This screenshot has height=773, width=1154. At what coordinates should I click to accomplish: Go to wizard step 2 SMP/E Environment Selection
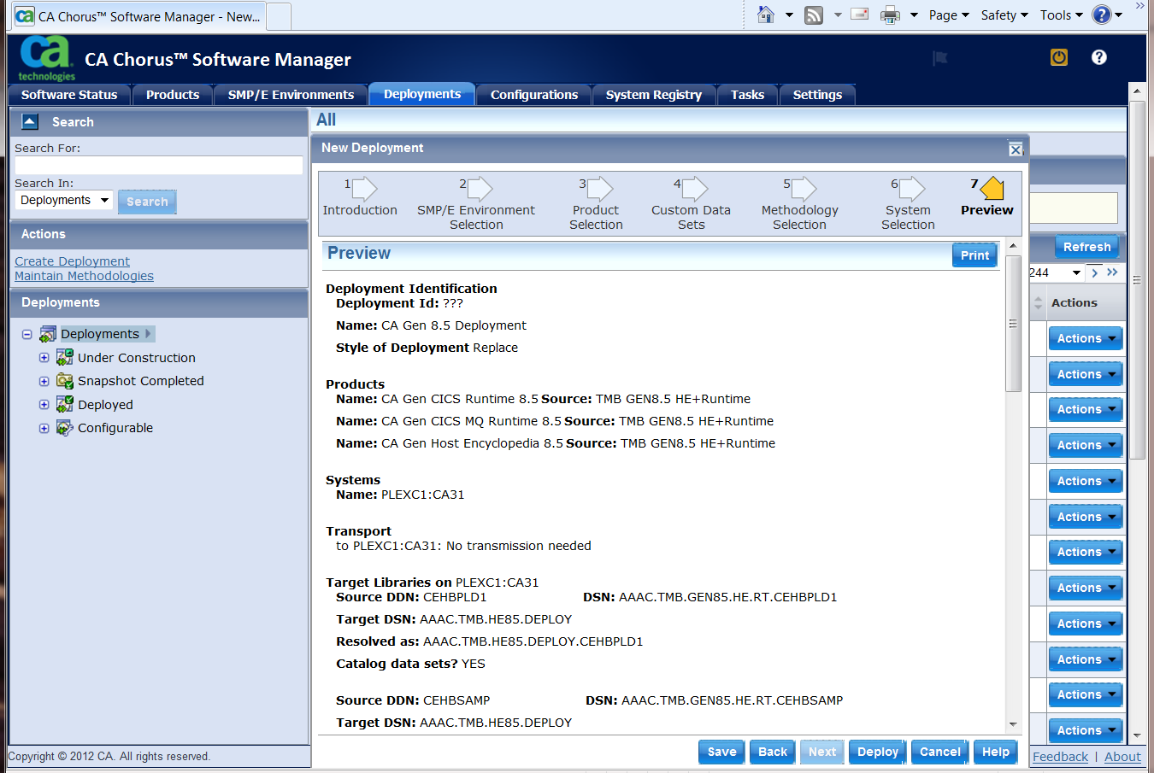point(476,204)
